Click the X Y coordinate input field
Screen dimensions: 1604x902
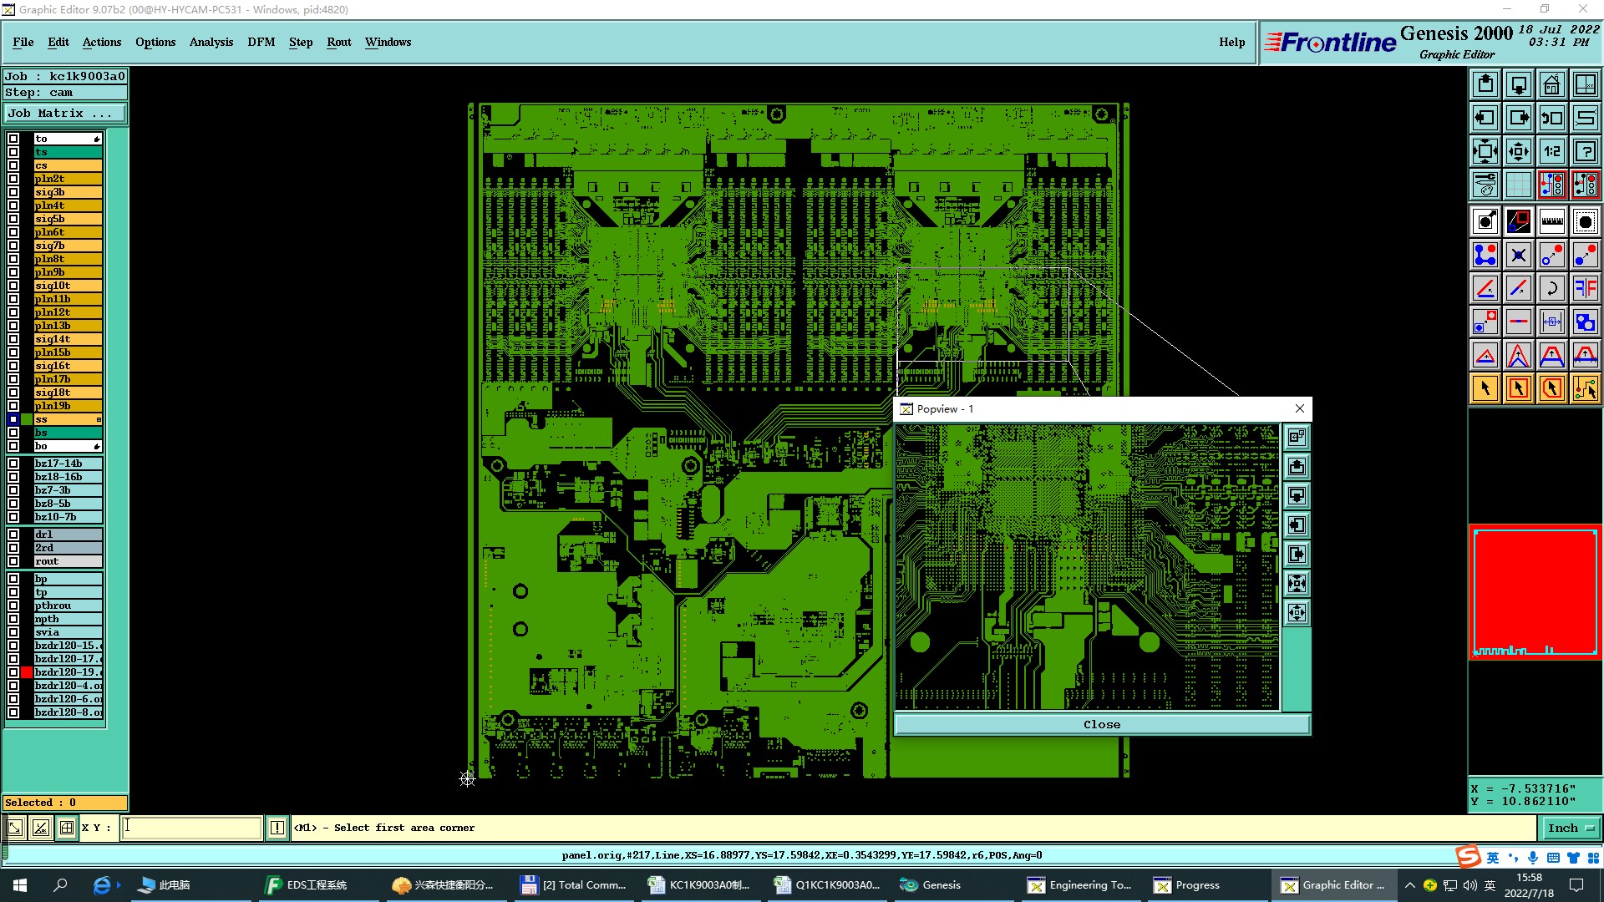(192, 828)
